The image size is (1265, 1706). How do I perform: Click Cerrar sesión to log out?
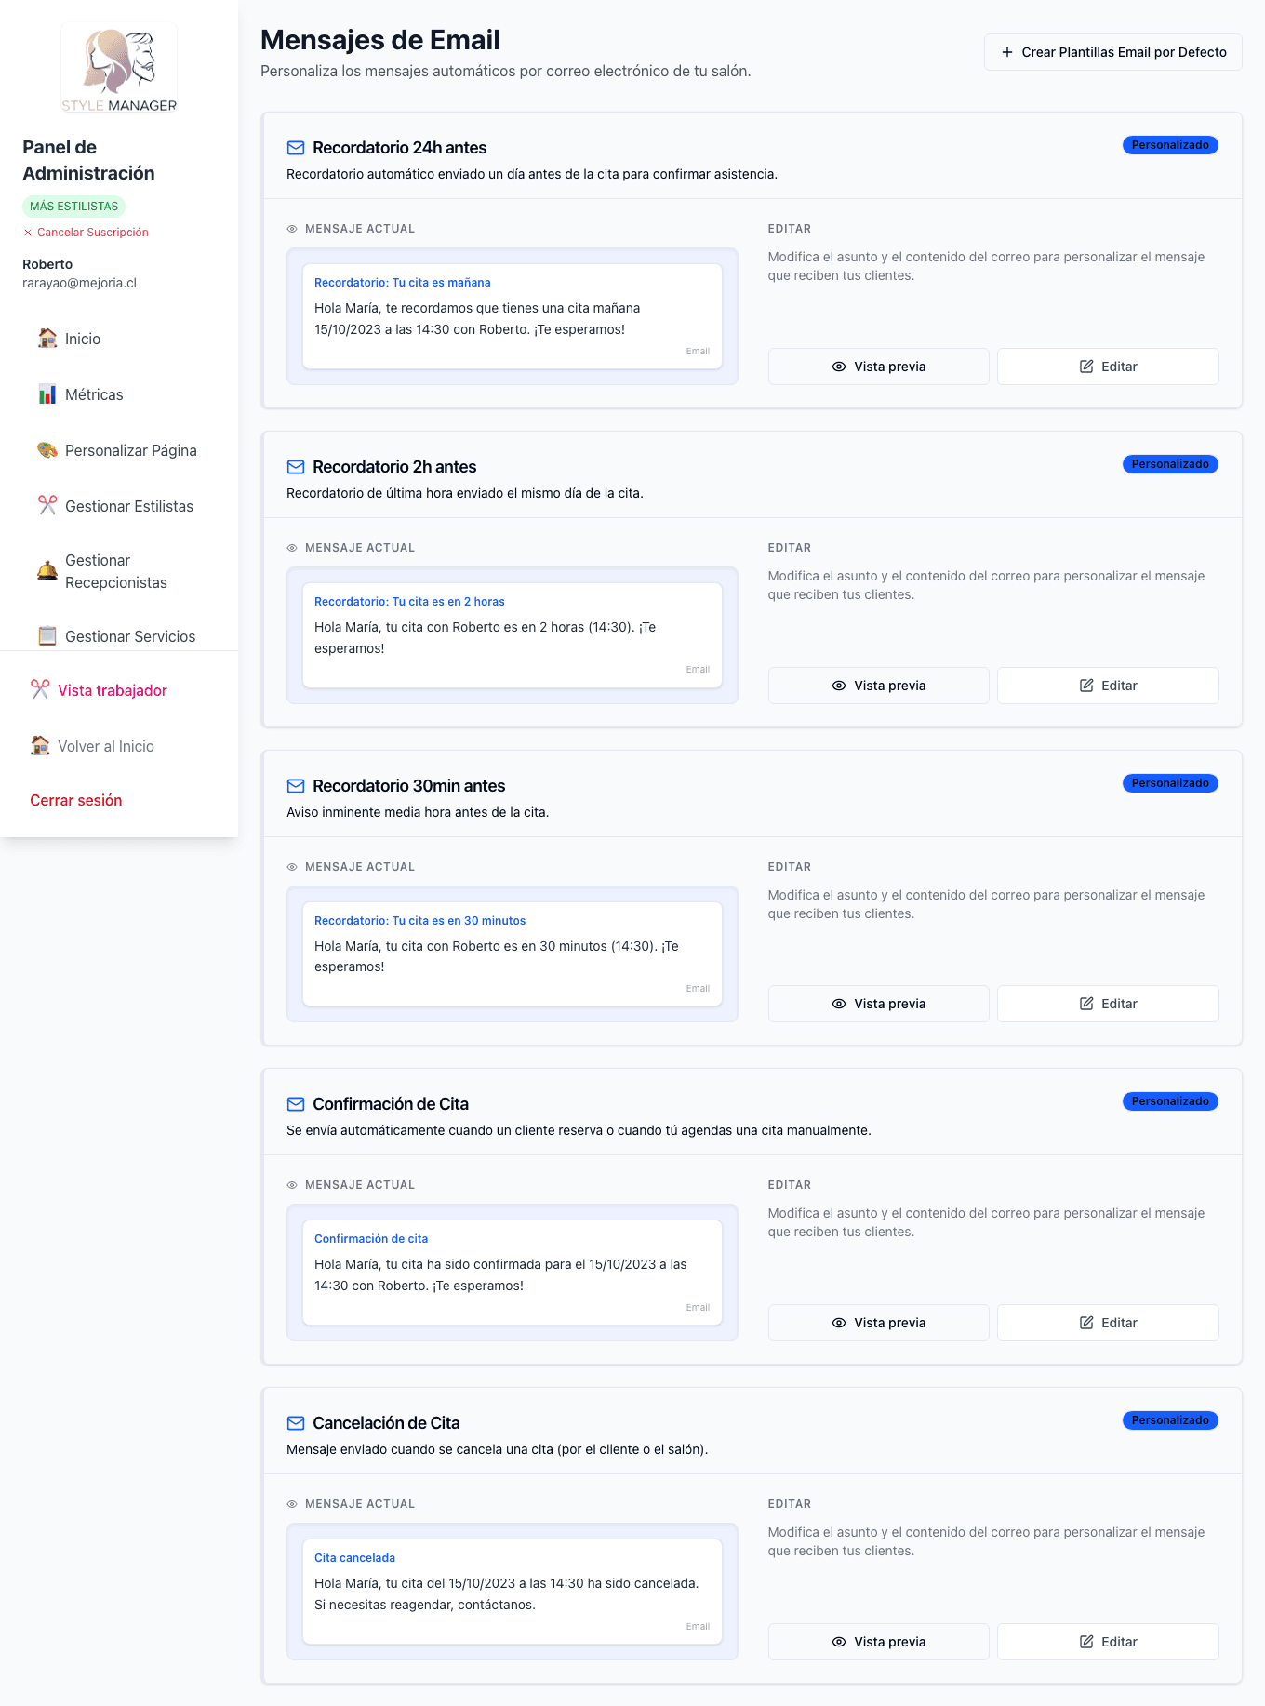(76, 800)
